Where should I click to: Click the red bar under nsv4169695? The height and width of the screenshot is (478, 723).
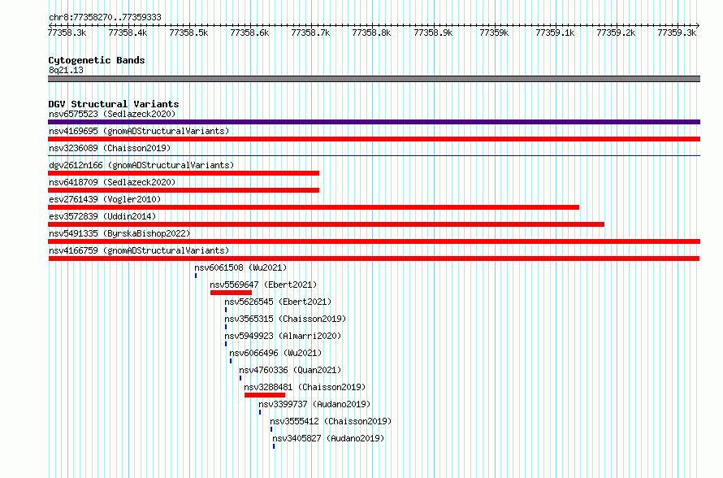pos(374,139)
